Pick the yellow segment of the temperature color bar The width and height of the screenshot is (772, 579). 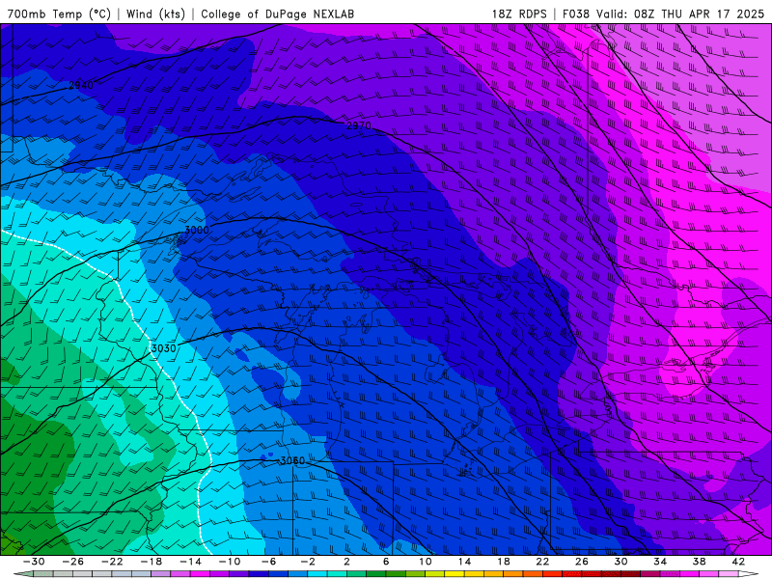pyautogui.click(x=455, y=574)
